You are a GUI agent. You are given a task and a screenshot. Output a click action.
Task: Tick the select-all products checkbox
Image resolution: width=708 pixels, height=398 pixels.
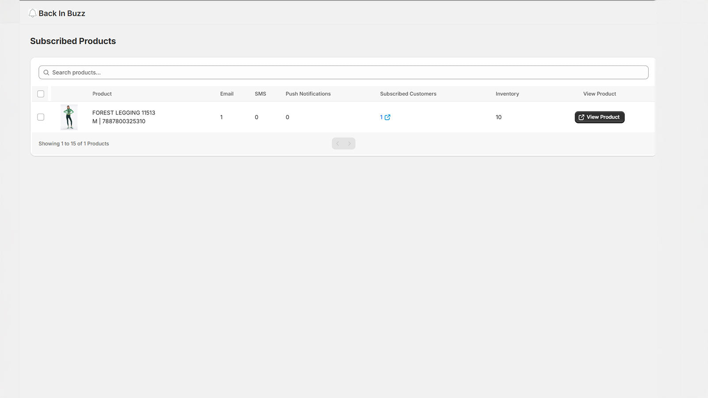tap(41, 94)
